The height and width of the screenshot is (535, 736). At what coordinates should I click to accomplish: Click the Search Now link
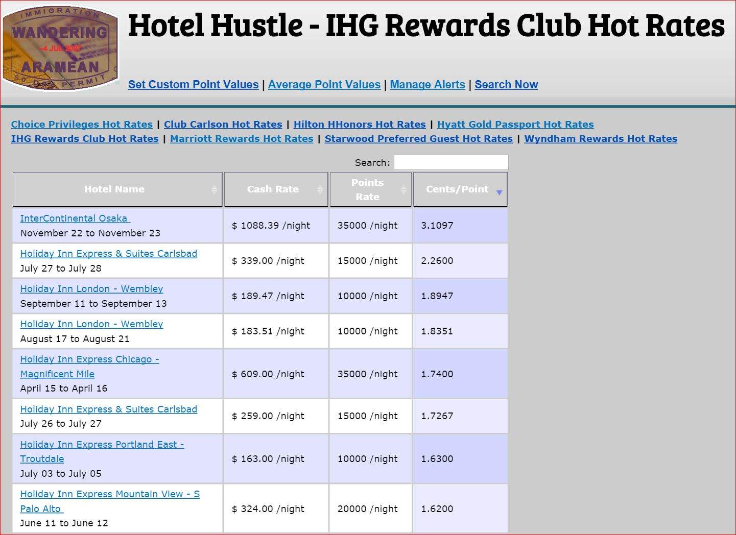point(506,85)
